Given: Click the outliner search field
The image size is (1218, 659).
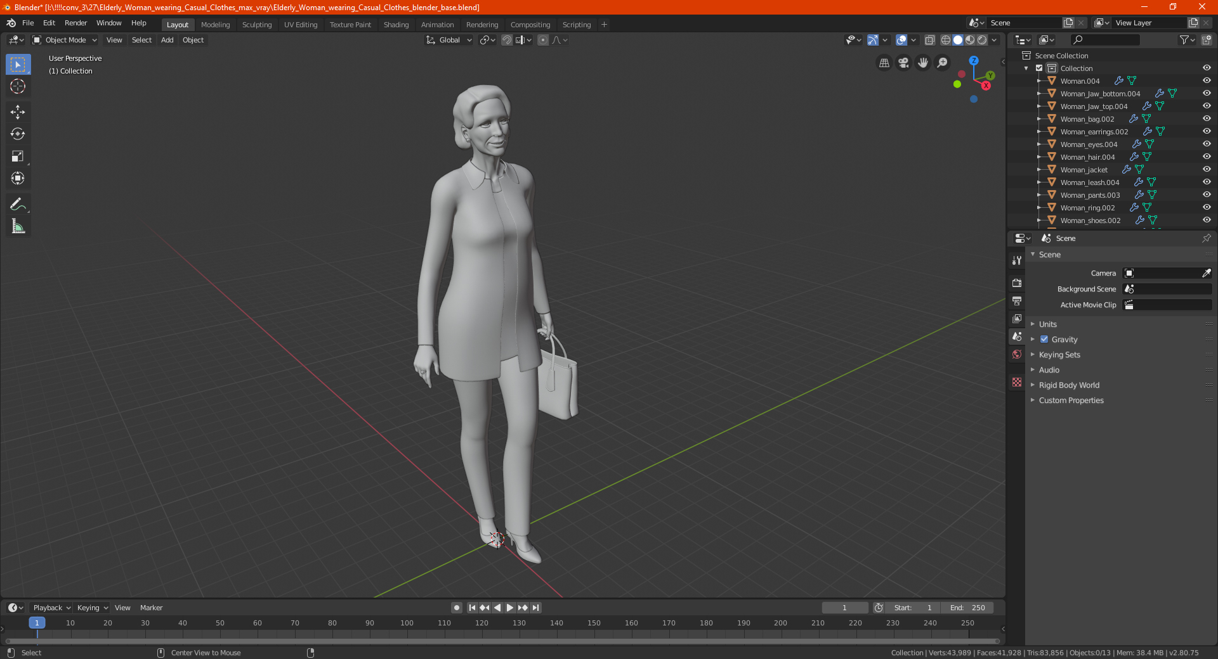Looking at the screenshot, I should [x=1104, y=40].
